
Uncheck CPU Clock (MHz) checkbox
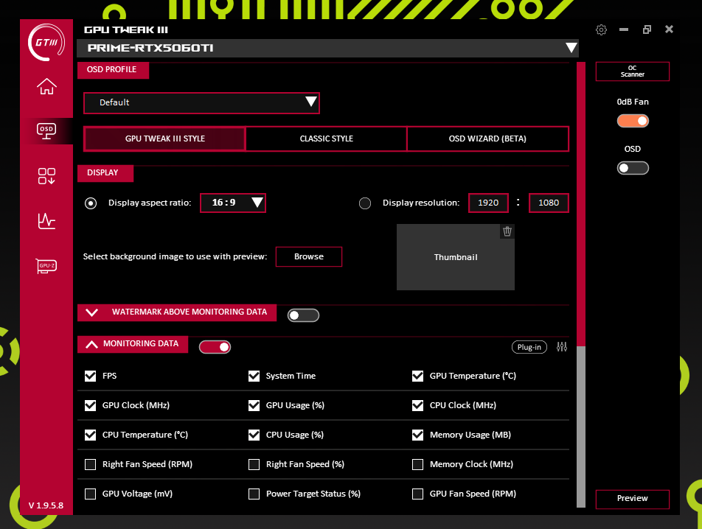click(x=417, y=405)
